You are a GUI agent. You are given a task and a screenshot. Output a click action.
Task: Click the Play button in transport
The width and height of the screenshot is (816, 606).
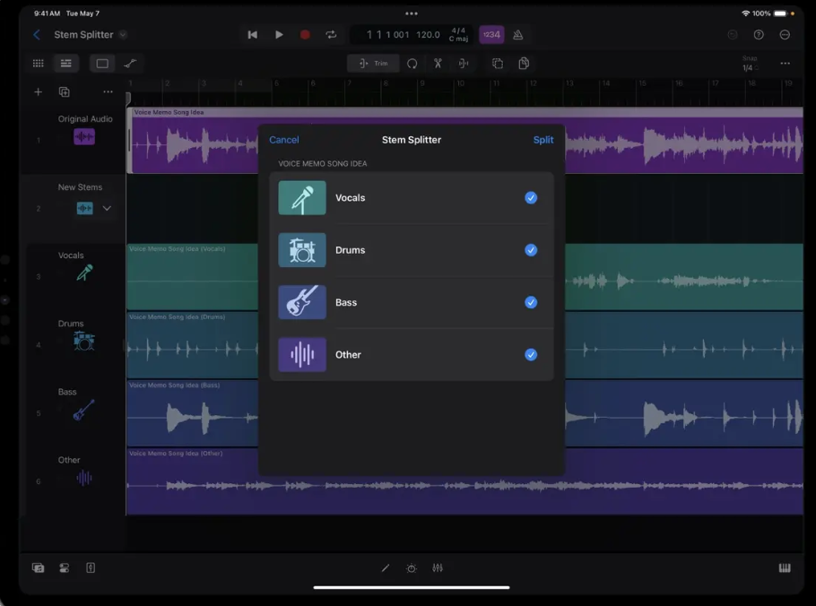[279, 35]
